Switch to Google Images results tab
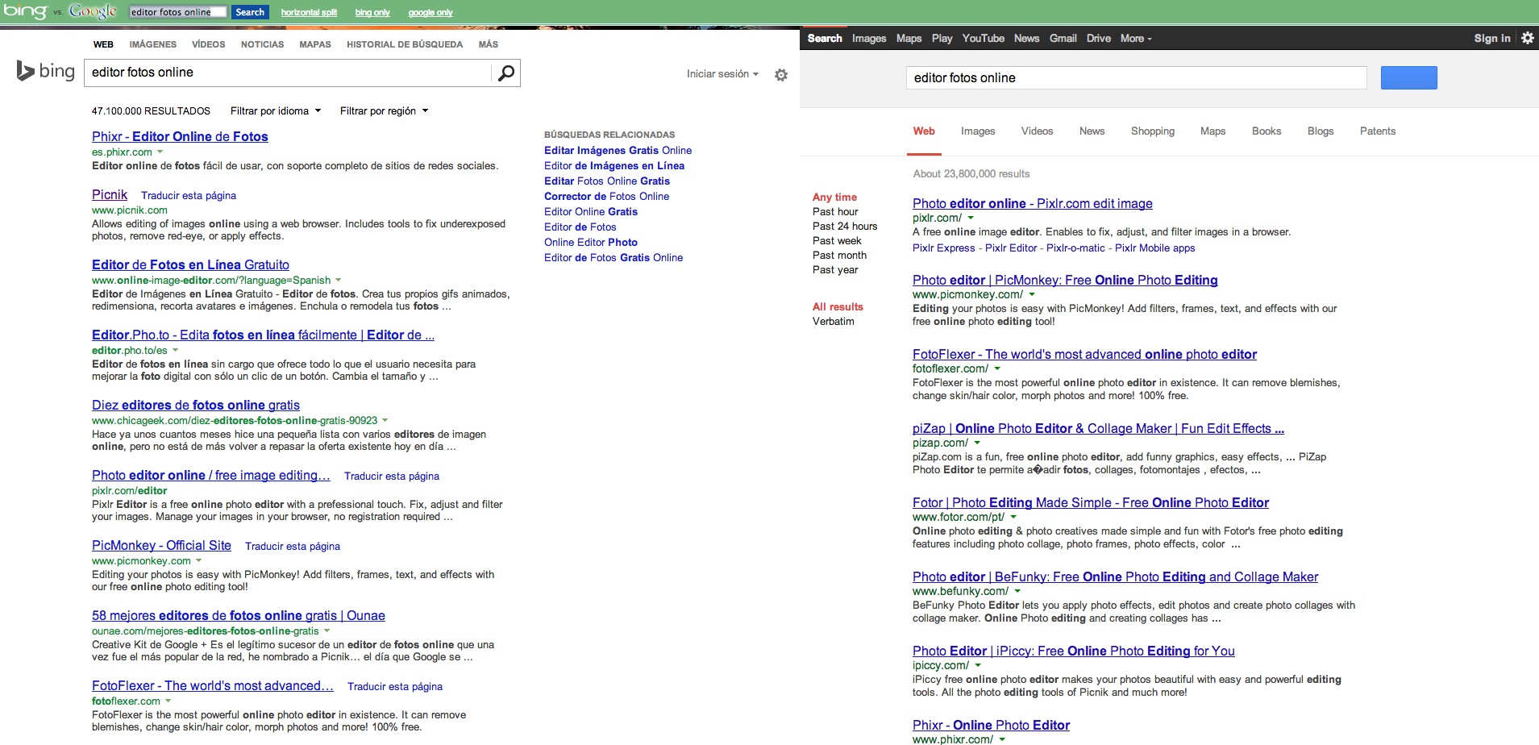 [x=977, y=131]
